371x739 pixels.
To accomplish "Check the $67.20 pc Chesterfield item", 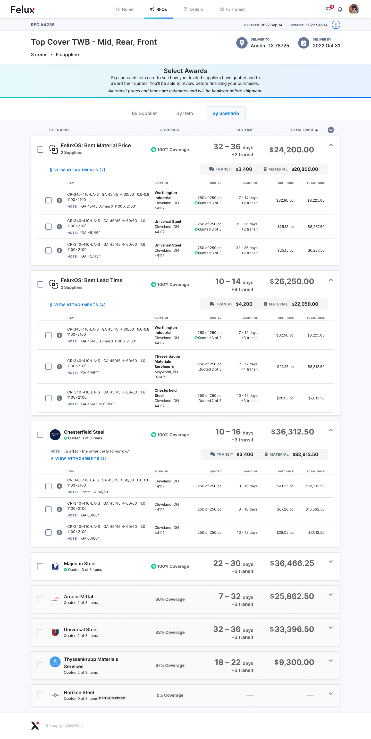I will (x=48, y=509).
